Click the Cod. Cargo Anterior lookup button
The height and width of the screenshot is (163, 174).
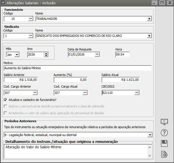35,92
